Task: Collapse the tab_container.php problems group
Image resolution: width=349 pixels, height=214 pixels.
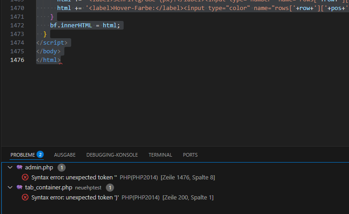Action: (x=10, y=187)
